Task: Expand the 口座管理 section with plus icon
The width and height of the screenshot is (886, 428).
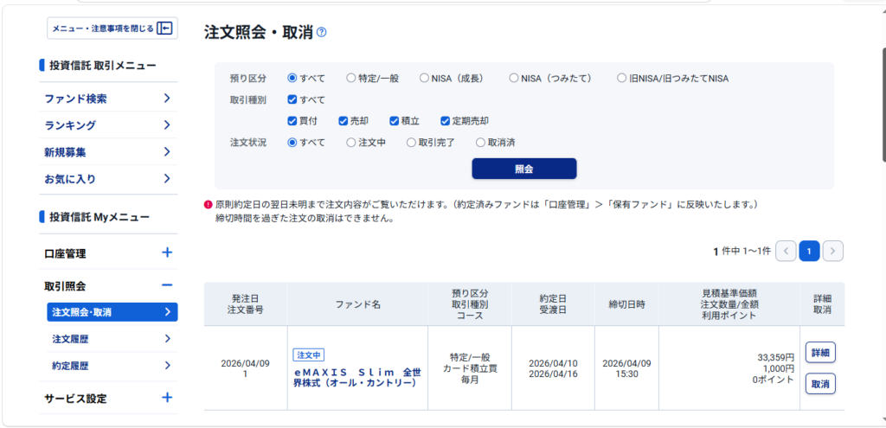Action: (x=167, y=253)
